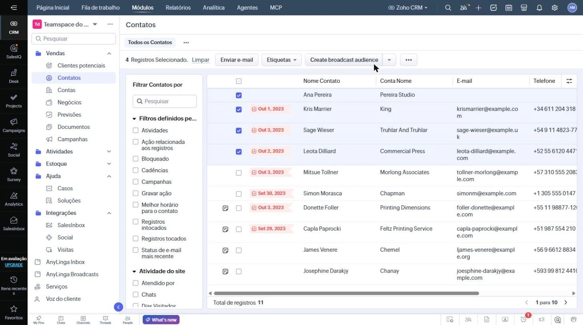Screen dimensions: 583x325
Task: Open the Survey app icon
Action: [14, 174]
